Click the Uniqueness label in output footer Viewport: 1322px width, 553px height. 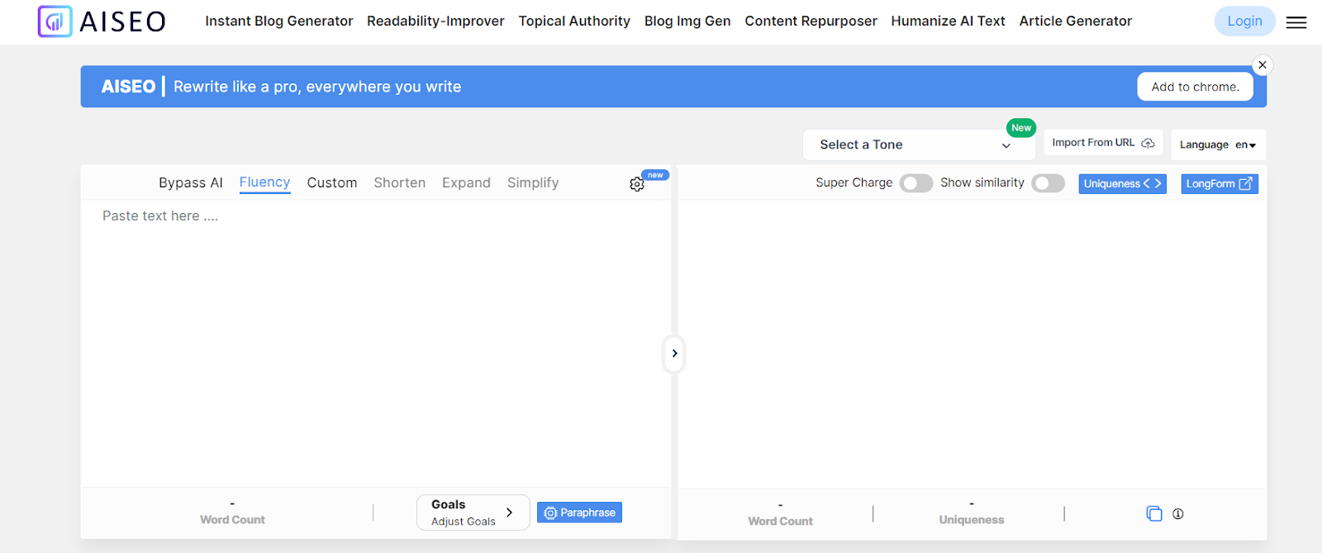[972, 520]
